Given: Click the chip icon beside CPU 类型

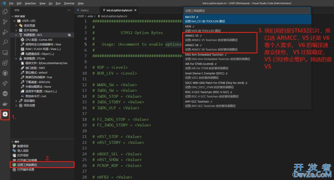Looking at the screenshot, I should point(23,40).
